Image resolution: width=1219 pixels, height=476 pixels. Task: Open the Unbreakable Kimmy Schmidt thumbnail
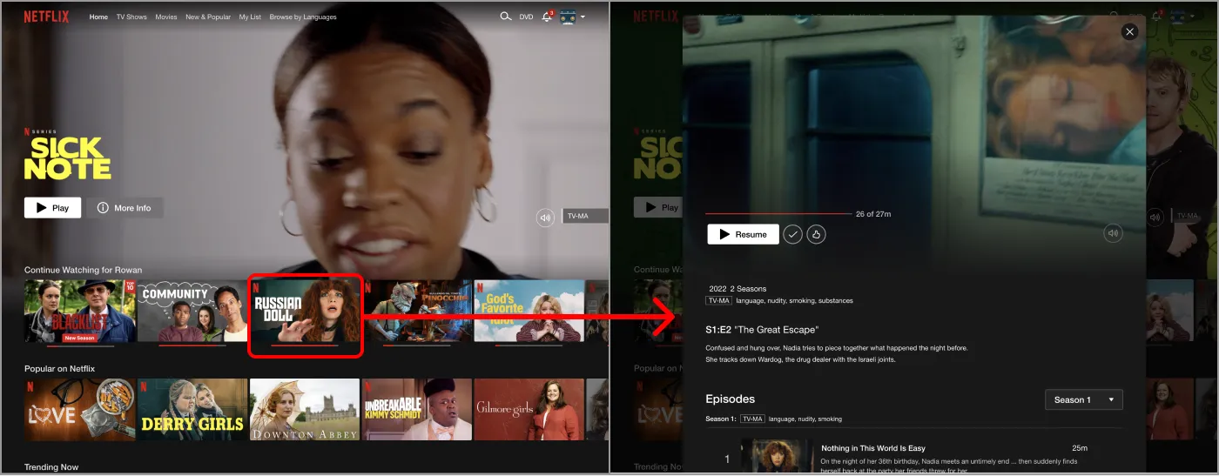417,409
